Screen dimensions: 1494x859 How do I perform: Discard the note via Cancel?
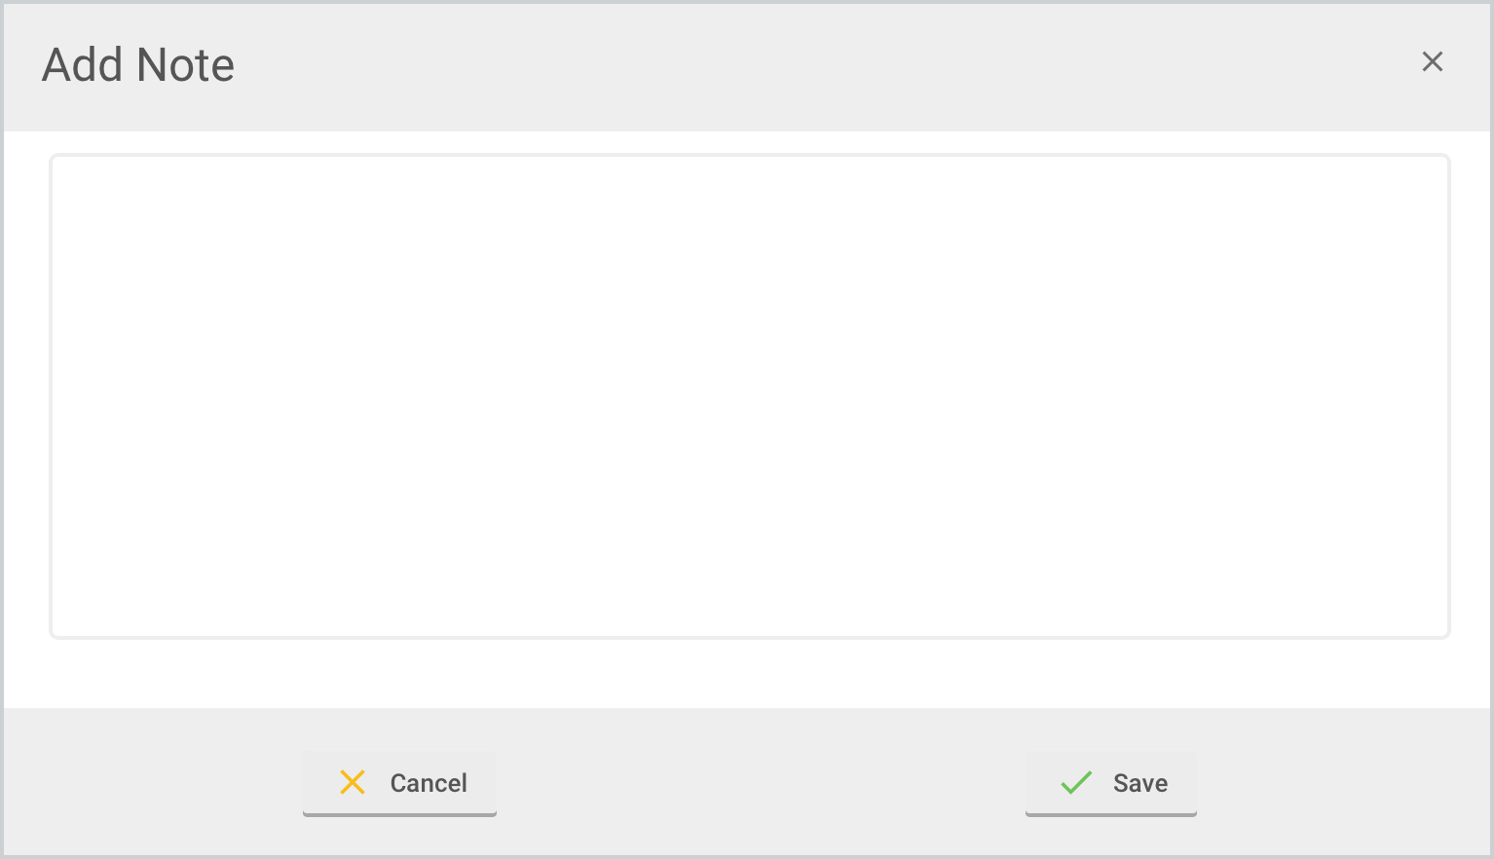[x=399, y=783]
